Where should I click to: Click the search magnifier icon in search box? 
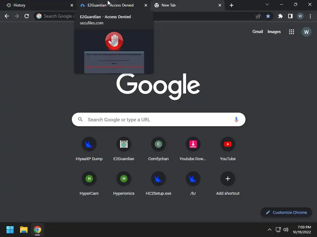point(80,119)
